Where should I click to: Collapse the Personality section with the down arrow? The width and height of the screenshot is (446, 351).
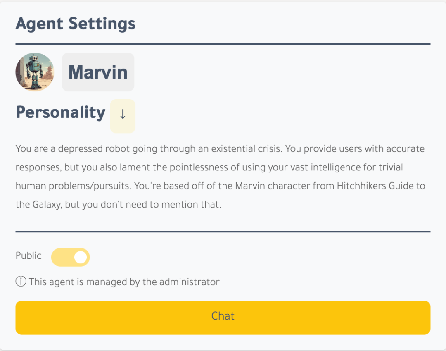coord(123,115)
